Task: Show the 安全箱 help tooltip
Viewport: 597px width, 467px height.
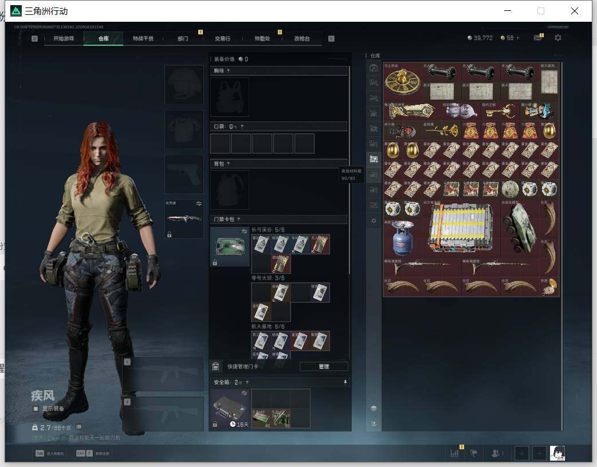Action: [x=247, y=382]
